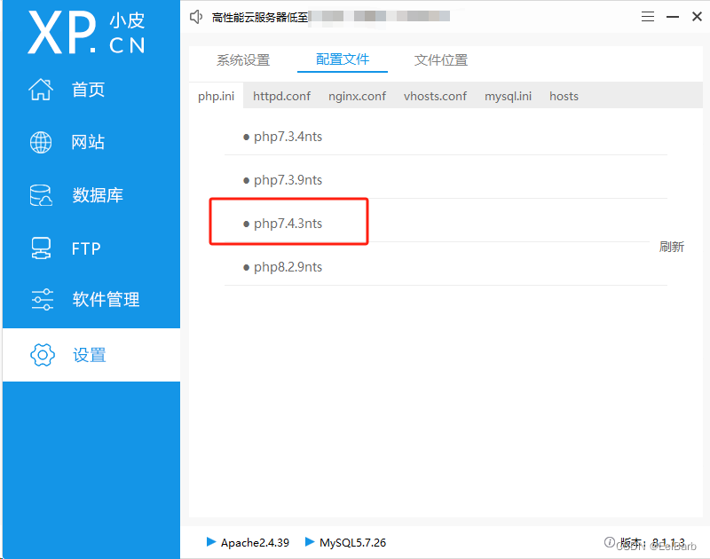Switch to the 文件位置 tab
The height and width of the screenshot is (559, 710).
[x=440, y=59]
